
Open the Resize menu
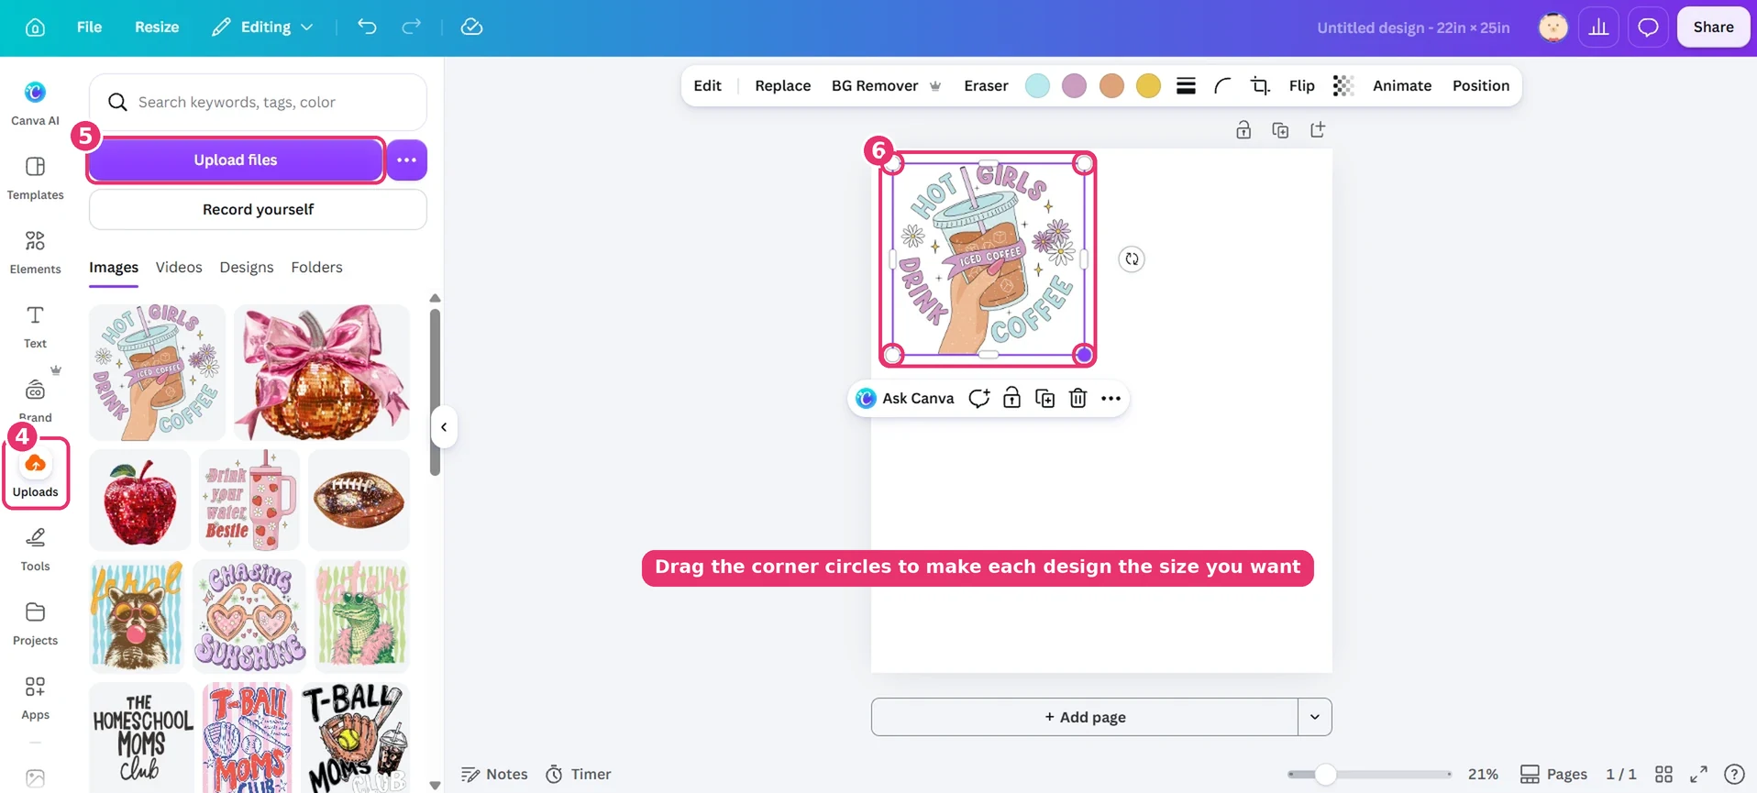[x=157, y=27]
